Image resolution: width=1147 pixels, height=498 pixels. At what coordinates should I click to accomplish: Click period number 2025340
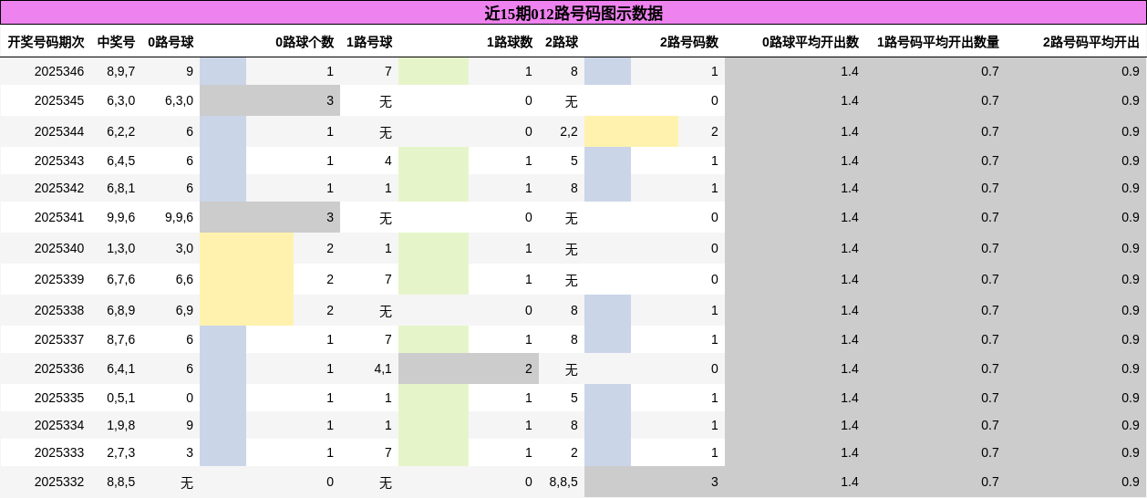[x=59, y=248]
